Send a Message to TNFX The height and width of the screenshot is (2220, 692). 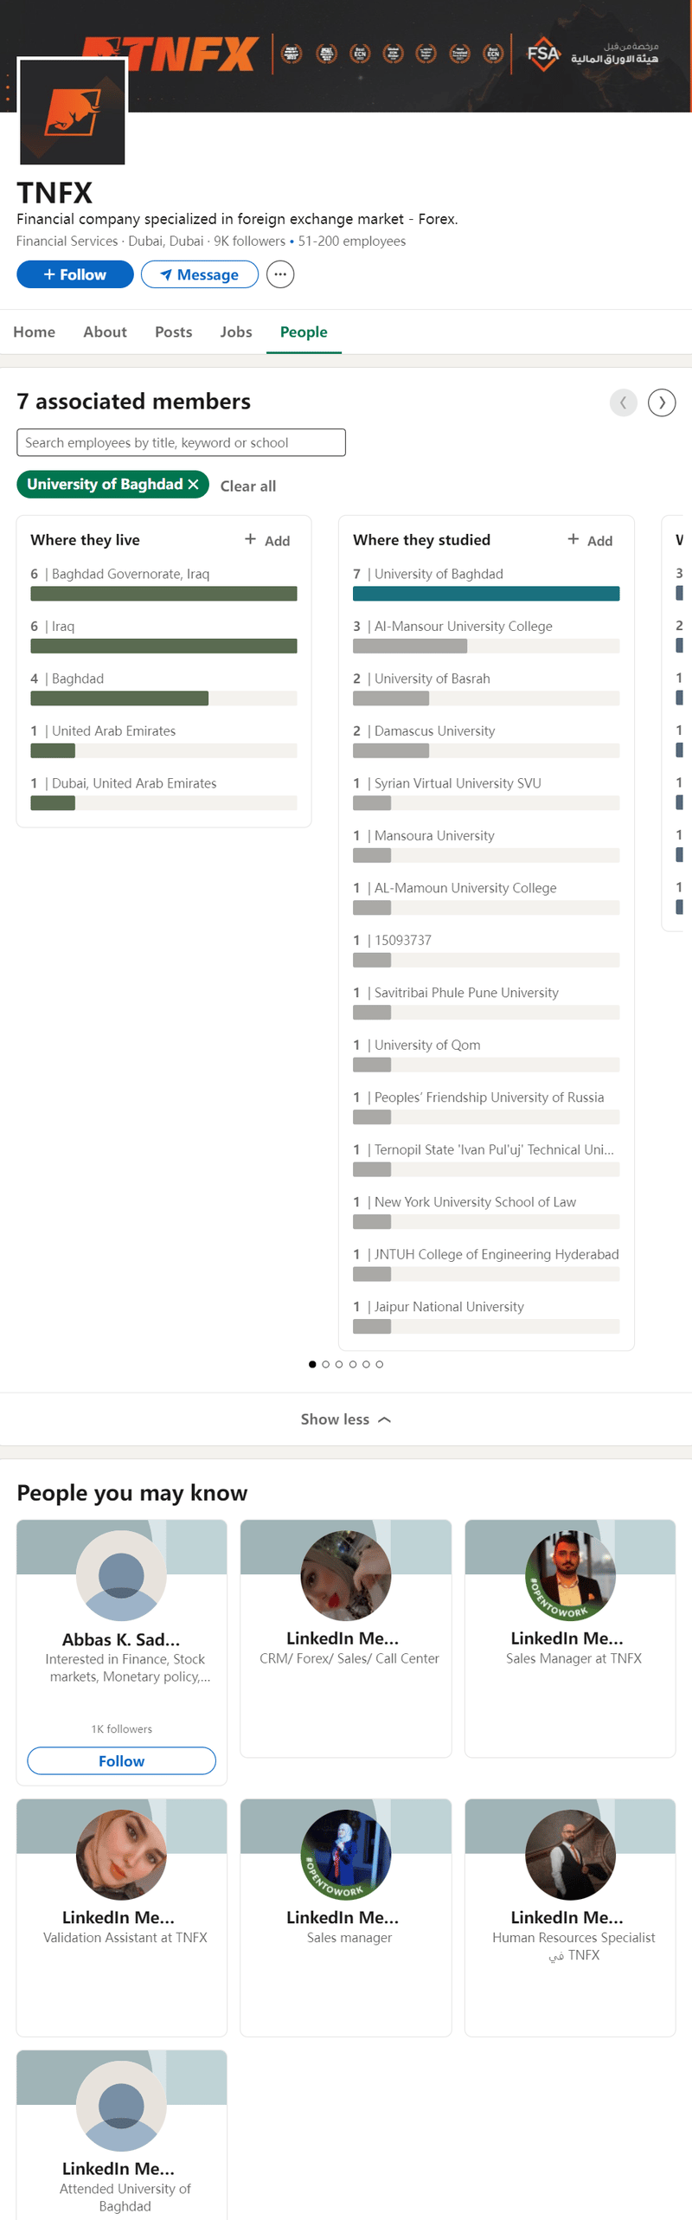click(x=200, y=274)
